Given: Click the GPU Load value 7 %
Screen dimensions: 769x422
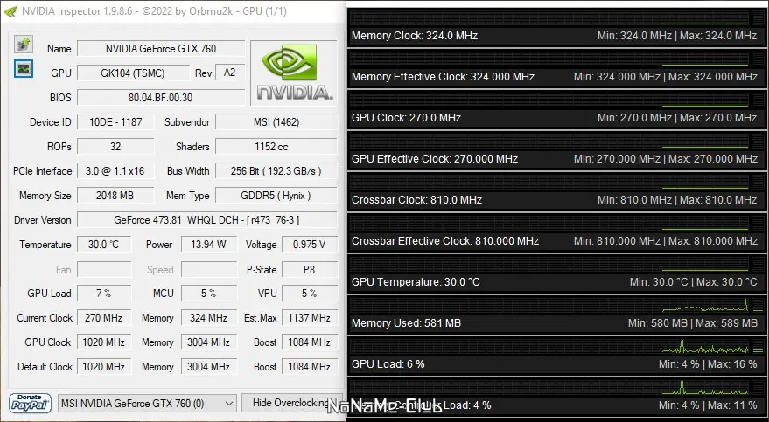Looking at the screenshot, I should pyautogui.click(x=104, y=294).
